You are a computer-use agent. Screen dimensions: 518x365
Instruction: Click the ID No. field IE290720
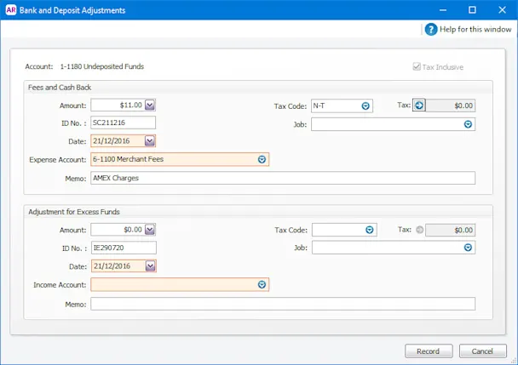124,248
